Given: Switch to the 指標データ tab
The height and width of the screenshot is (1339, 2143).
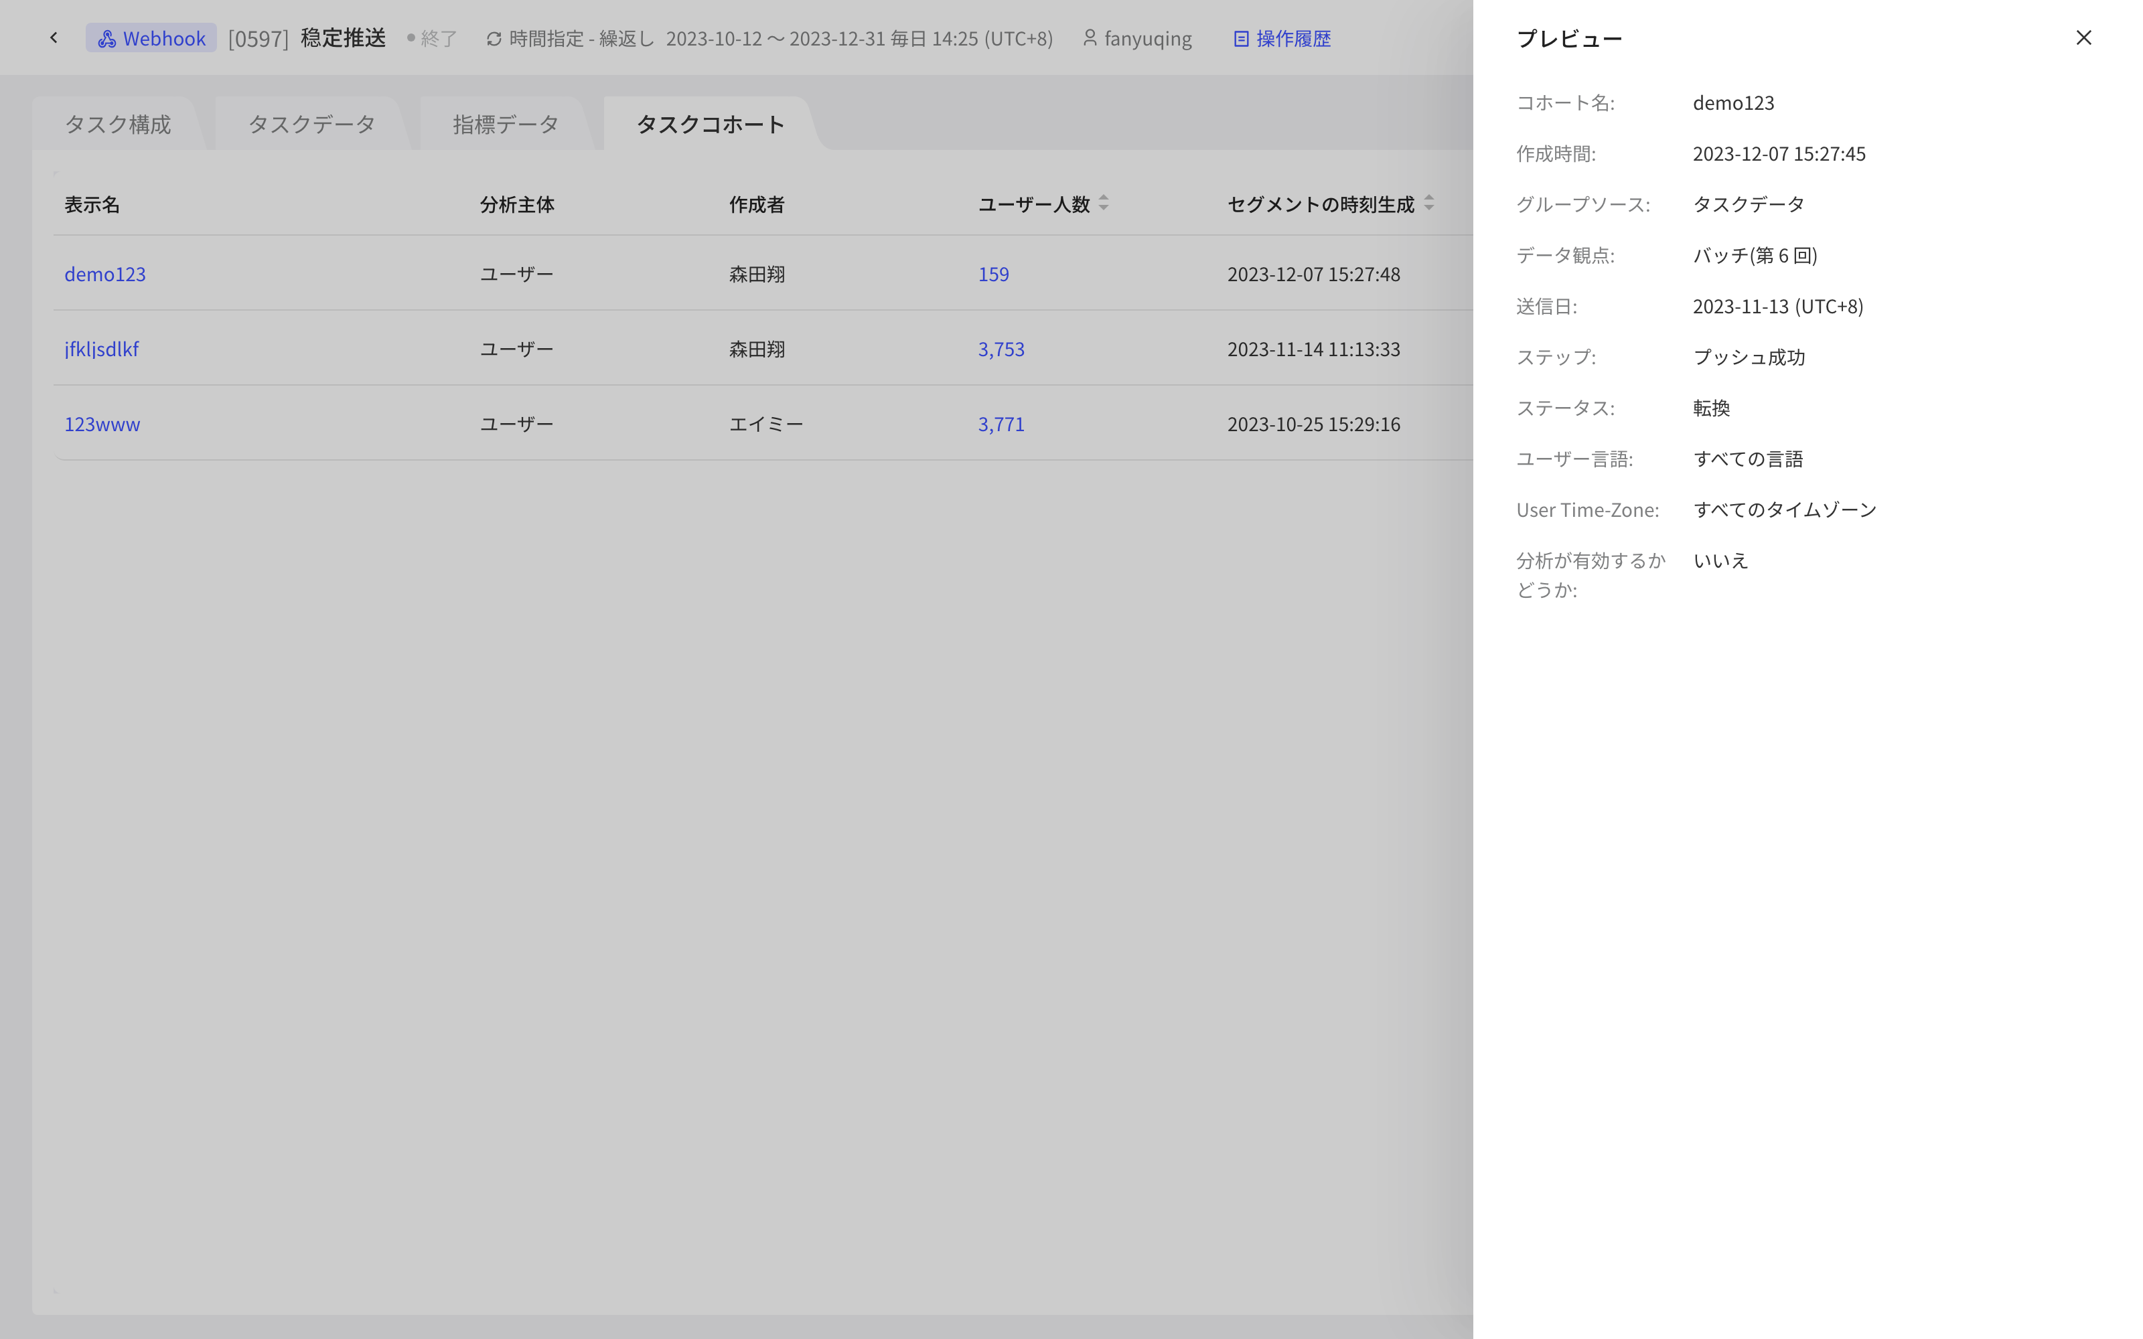Looking at the screenshot, I should coord(506,124).
